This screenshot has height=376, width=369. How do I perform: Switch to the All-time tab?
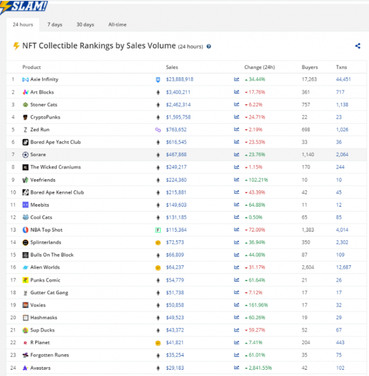tap(117, 24)
